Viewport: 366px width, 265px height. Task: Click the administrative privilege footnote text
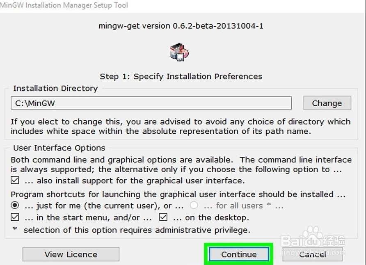pos(137,230)
